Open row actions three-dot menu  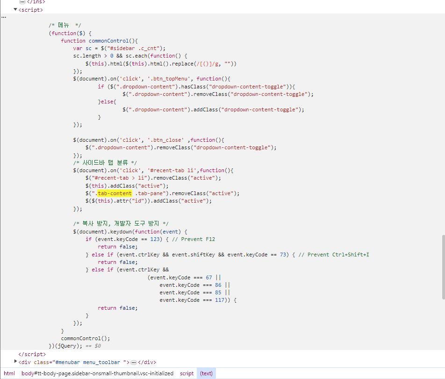click(4, 17)
